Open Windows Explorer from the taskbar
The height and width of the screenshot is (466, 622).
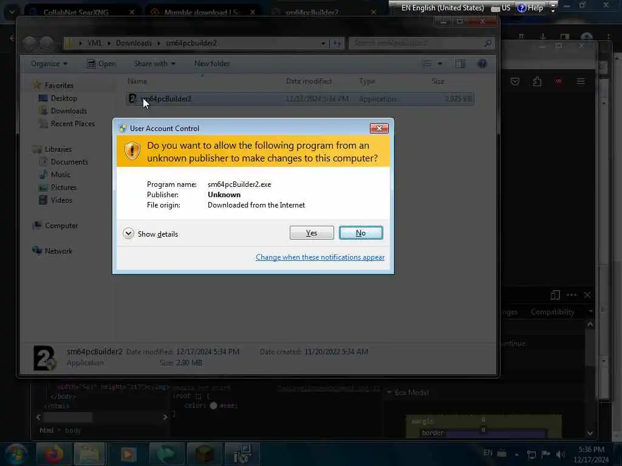[90, 454]
